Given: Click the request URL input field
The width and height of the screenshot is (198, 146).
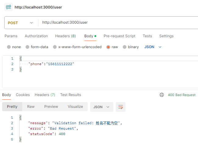Looking at the screenshot, I should coord(118,23).
